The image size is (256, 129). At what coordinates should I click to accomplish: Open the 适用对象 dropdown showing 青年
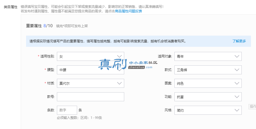(208, 56)
